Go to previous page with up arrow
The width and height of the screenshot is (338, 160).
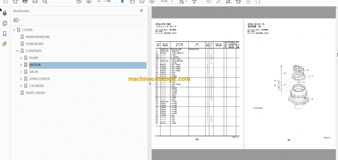coord(79,1)
